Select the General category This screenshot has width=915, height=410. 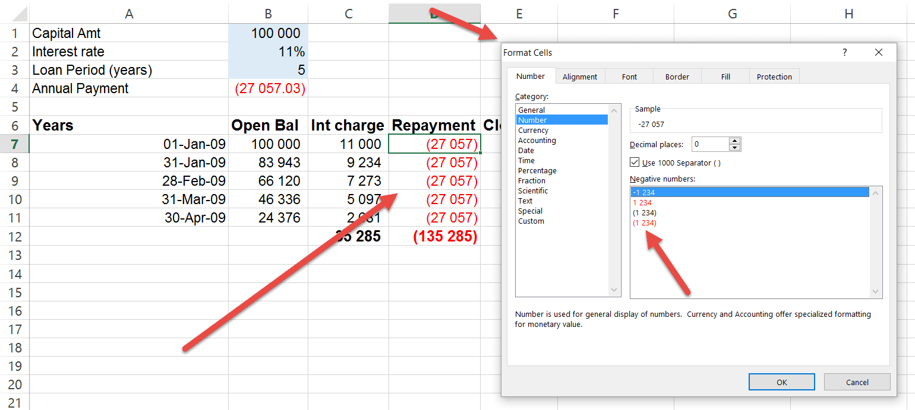point(561,110)
